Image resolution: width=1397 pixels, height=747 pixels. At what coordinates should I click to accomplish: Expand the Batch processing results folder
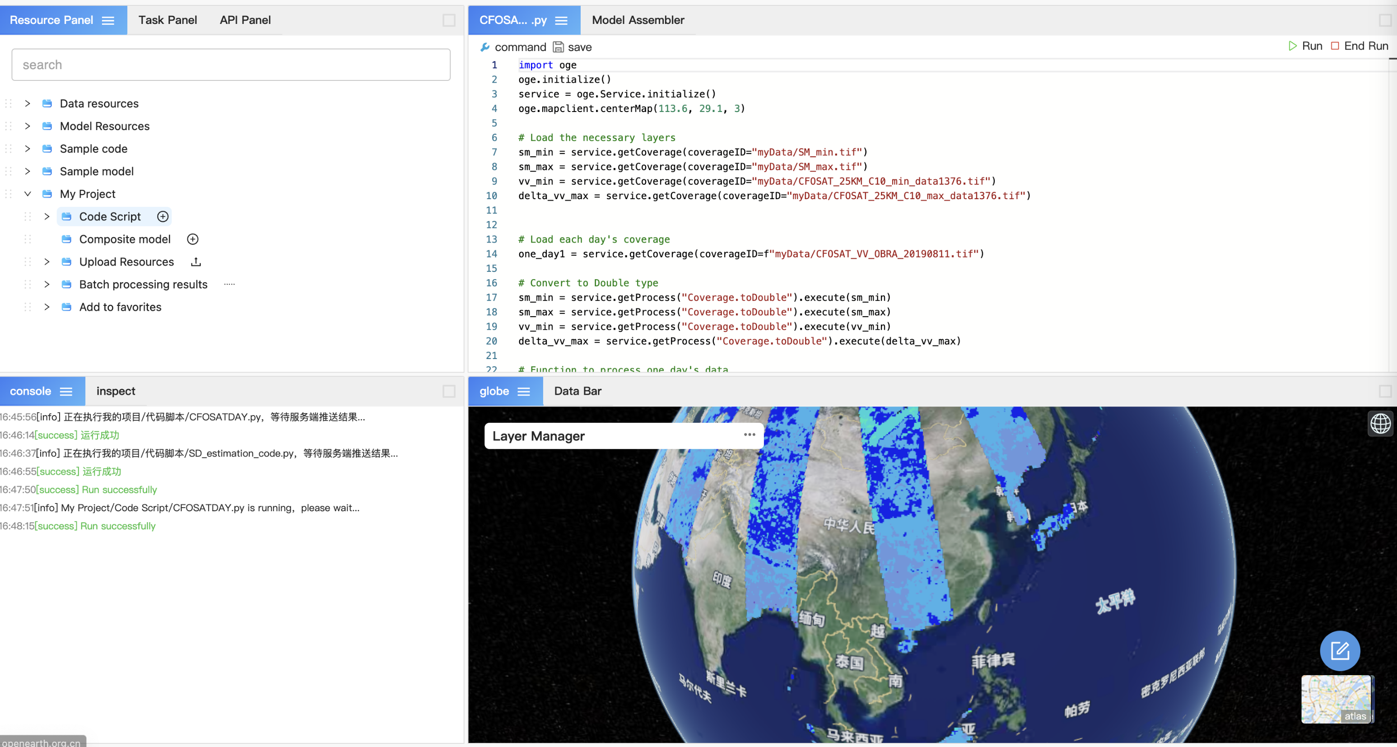click(47, 284)
